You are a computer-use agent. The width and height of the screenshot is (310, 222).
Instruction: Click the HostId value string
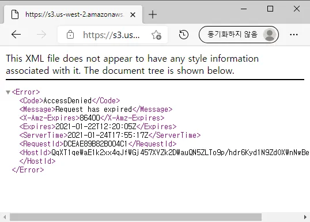(180, 153)
